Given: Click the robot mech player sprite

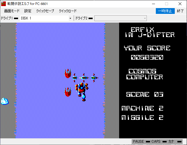Looking at the screenshot, I should click(82, 92).
